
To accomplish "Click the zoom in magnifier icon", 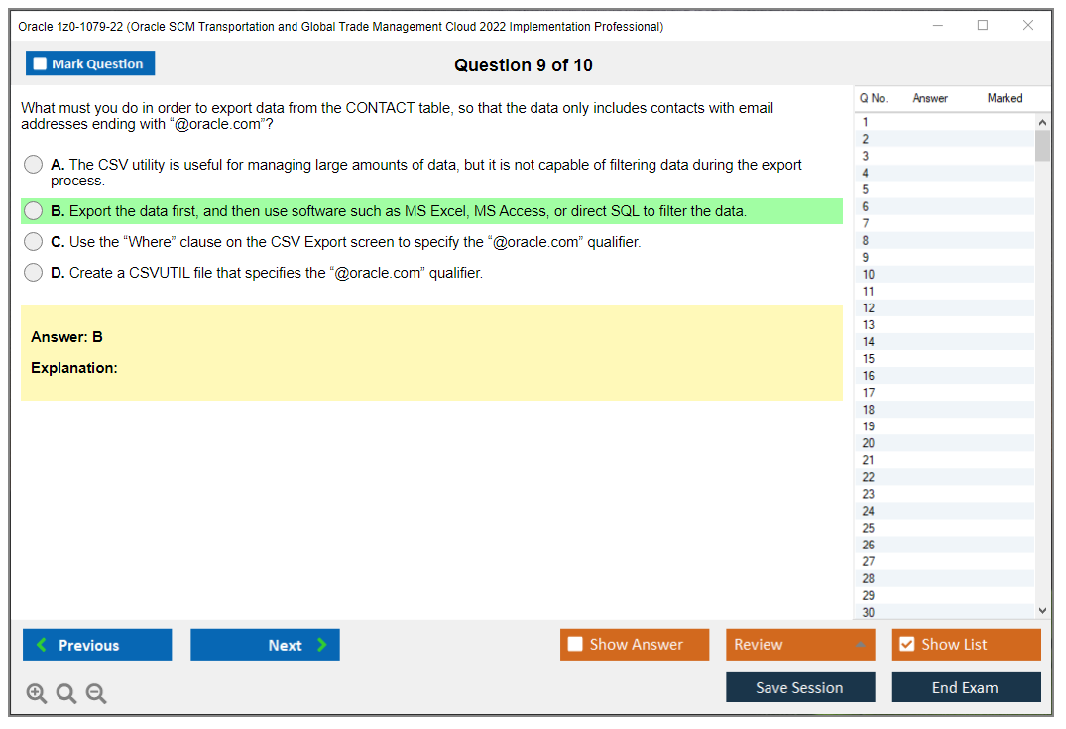I will coord(37,694).
